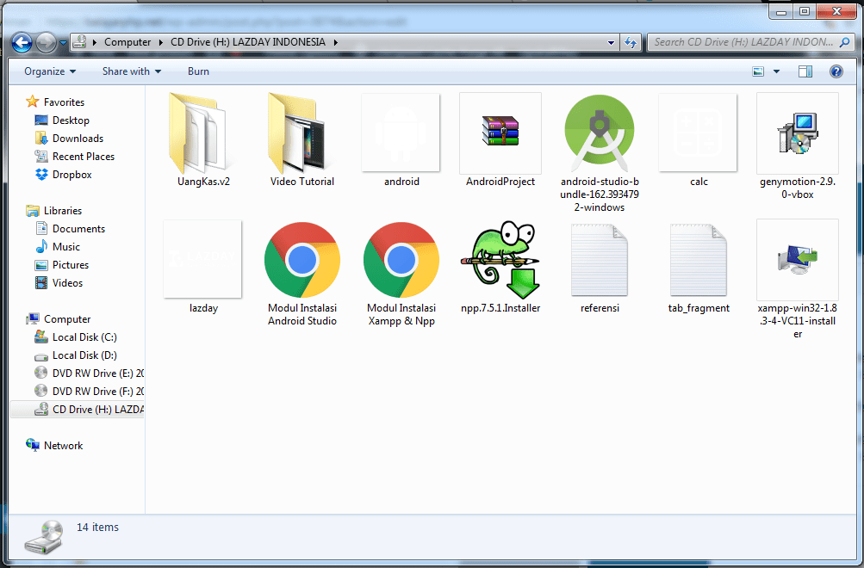
Task: Select the referensi text file icon
Action: 600,260
